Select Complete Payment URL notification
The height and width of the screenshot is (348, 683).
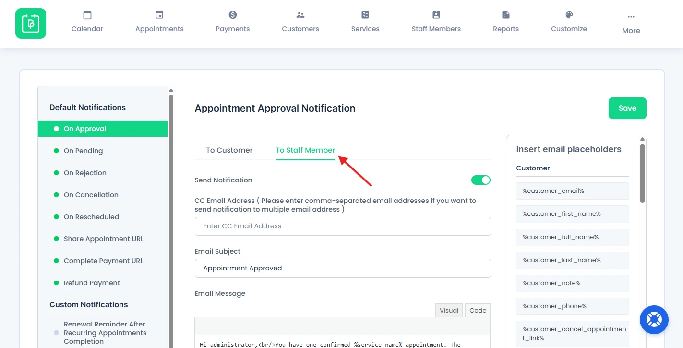click(103, 261)
